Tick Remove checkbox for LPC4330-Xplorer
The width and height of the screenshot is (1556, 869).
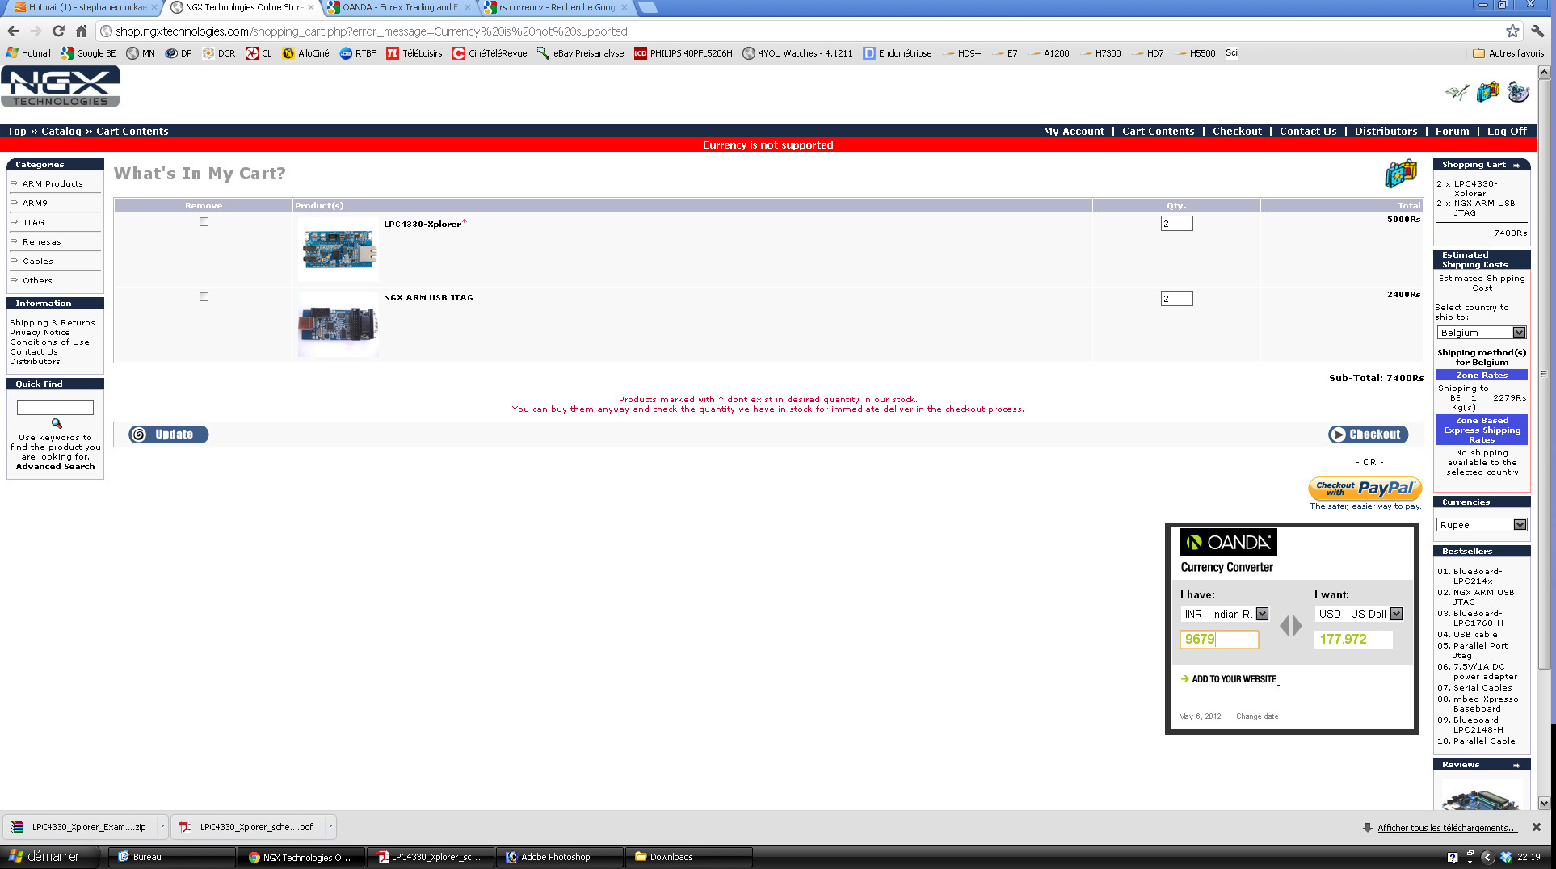click(204, 221)
